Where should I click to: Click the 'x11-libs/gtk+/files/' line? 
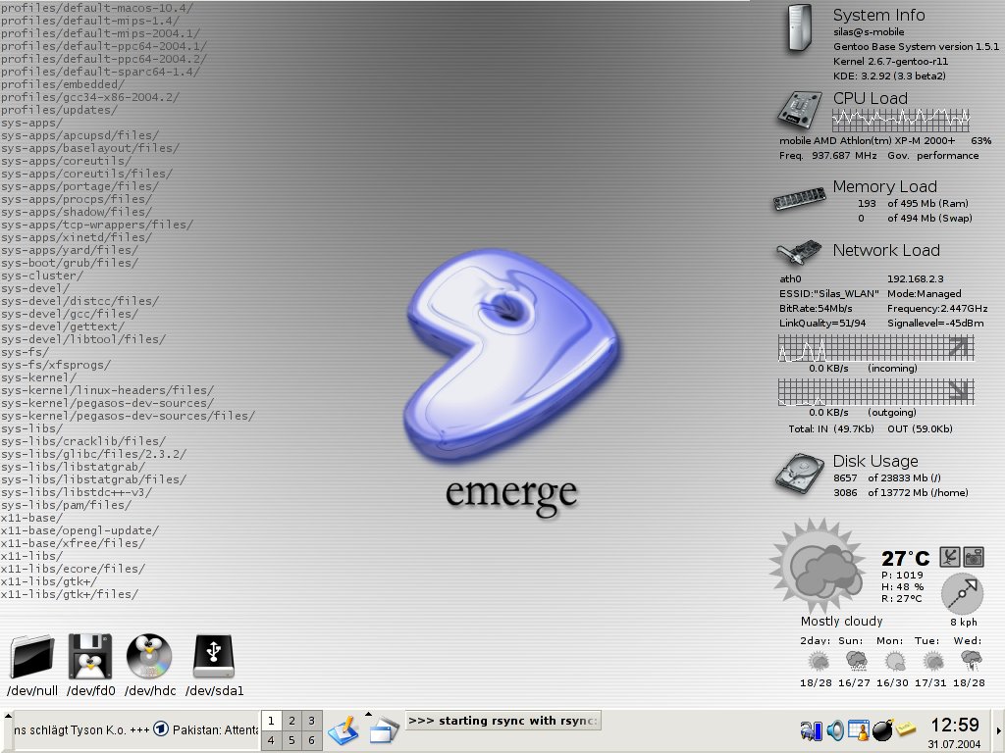click(70, 594)
